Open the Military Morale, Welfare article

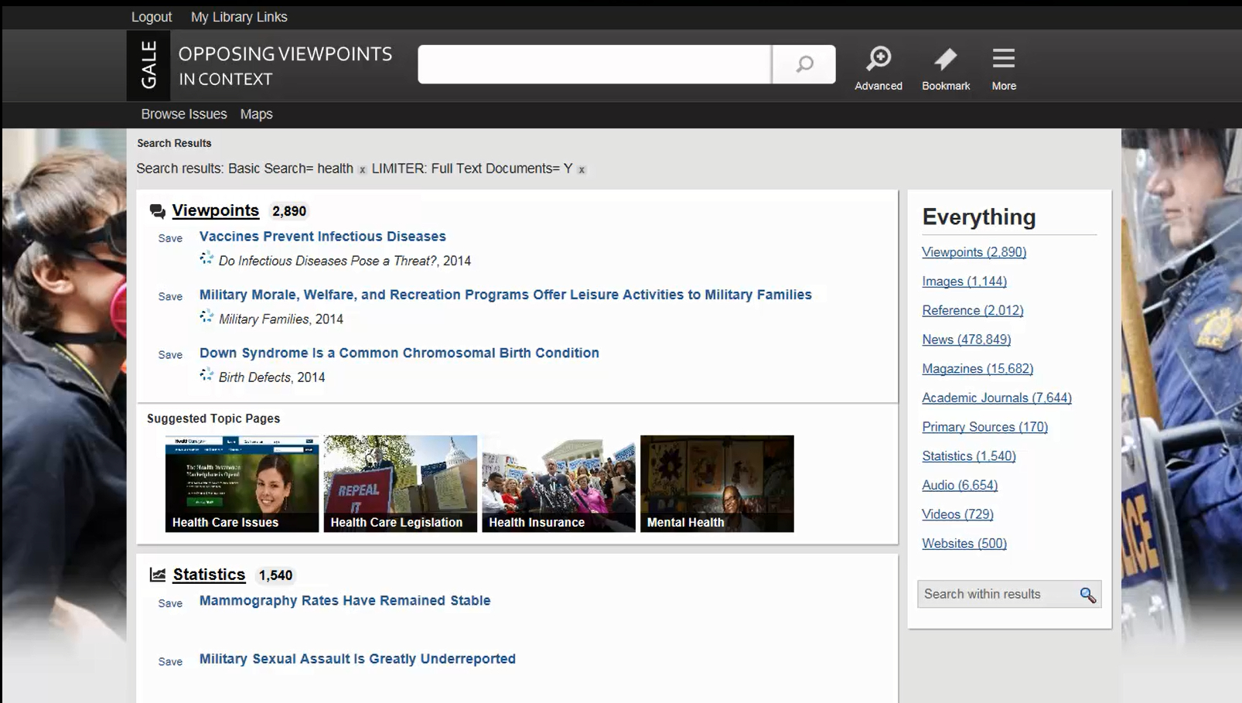(506, 295)
